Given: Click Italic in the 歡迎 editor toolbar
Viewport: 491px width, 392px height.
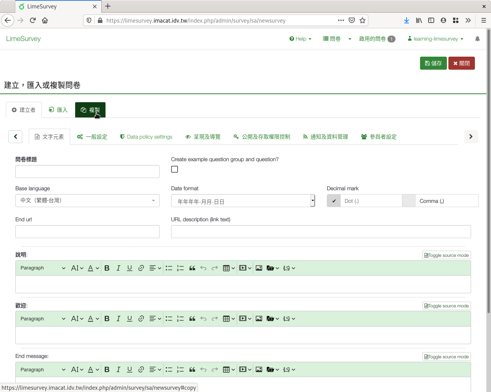Looking at the screenshot, I should [x=118, y=318].
